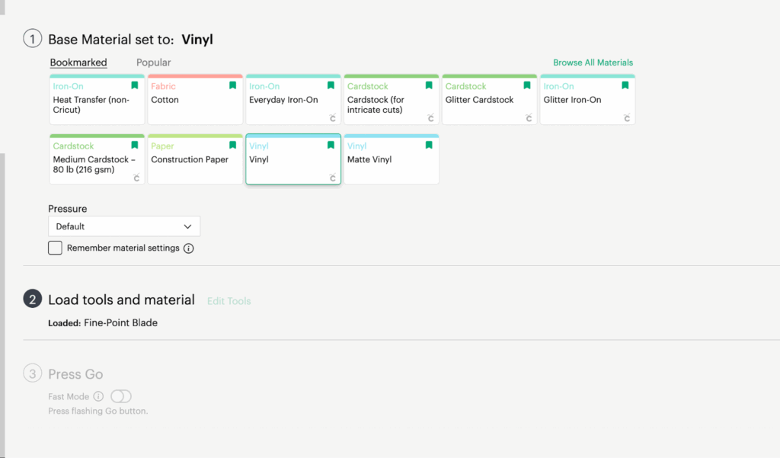
Task: Click info icon beside Remember material settings
Action: [189, 248]
